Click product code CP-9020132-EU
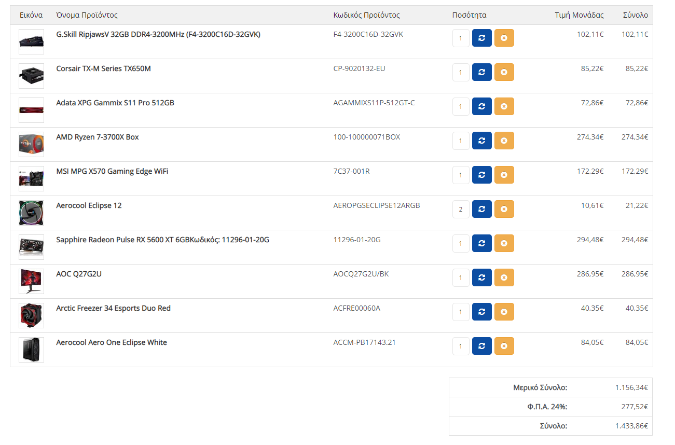Viewport: 675px width, 445px height. [x=359, y=68]
